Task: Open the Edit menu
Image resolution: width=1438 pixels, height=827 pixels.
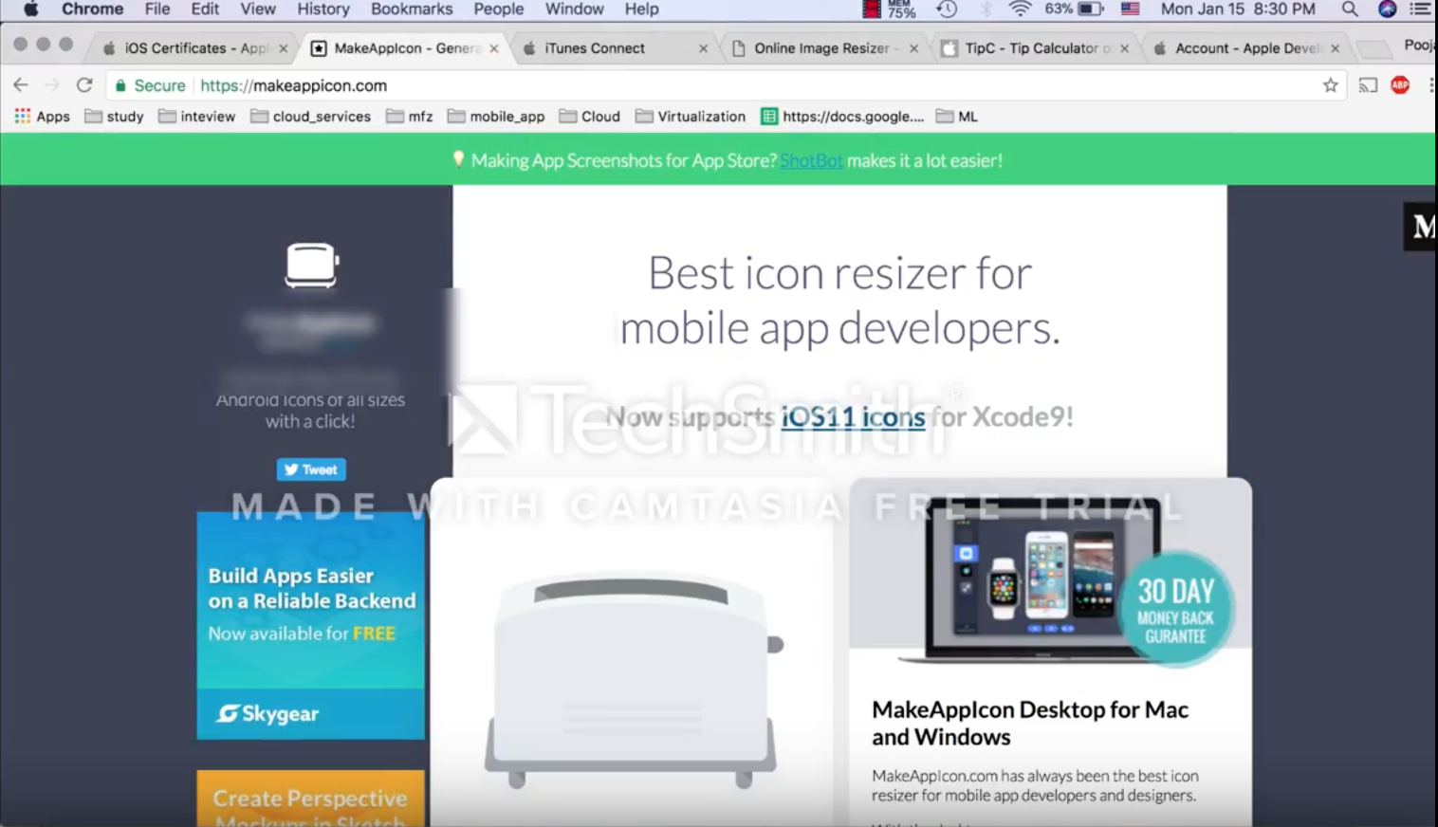Action: coord(205,9)
